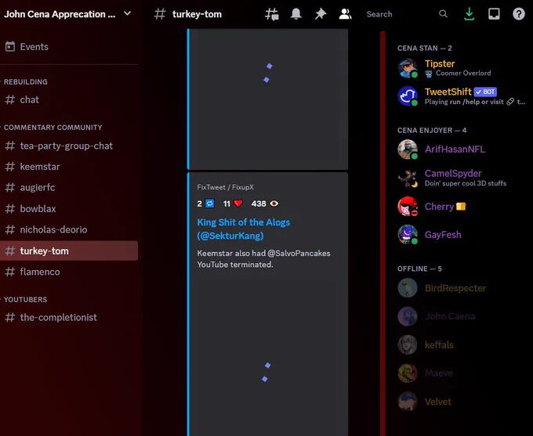Open offline member BirdRespecter

[462, 288]
